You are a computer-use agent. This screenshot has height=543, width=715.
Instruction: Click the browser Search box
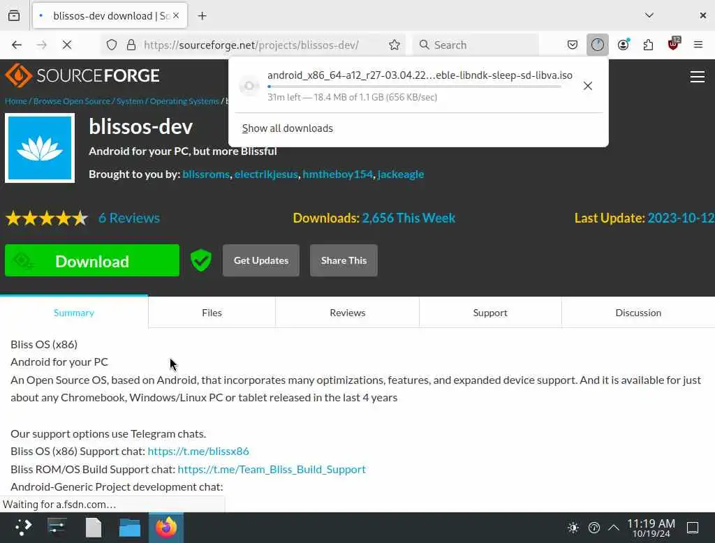click(x=476, y=45)
